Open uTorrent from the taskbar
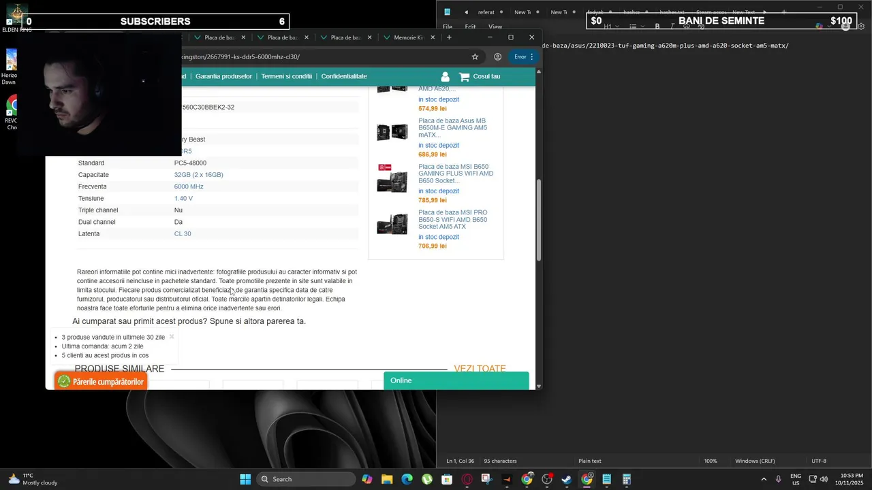The height and width of the screenshot is (490, 872). [x=427, y=479]
